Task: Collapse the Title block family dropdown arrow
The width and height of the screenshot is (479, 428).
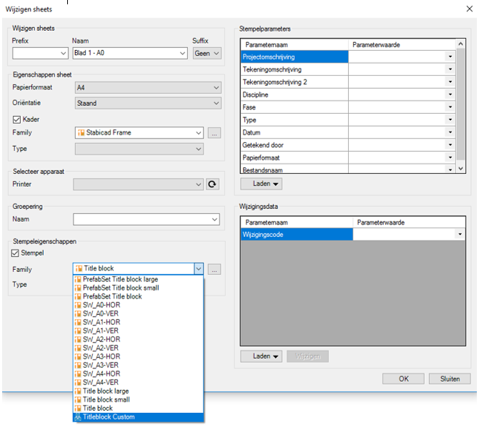Action: (x=199, y=268)
